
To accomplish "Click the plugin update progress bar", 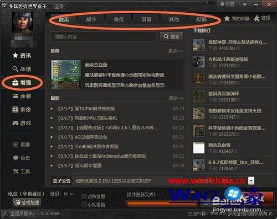I will 162,204.
